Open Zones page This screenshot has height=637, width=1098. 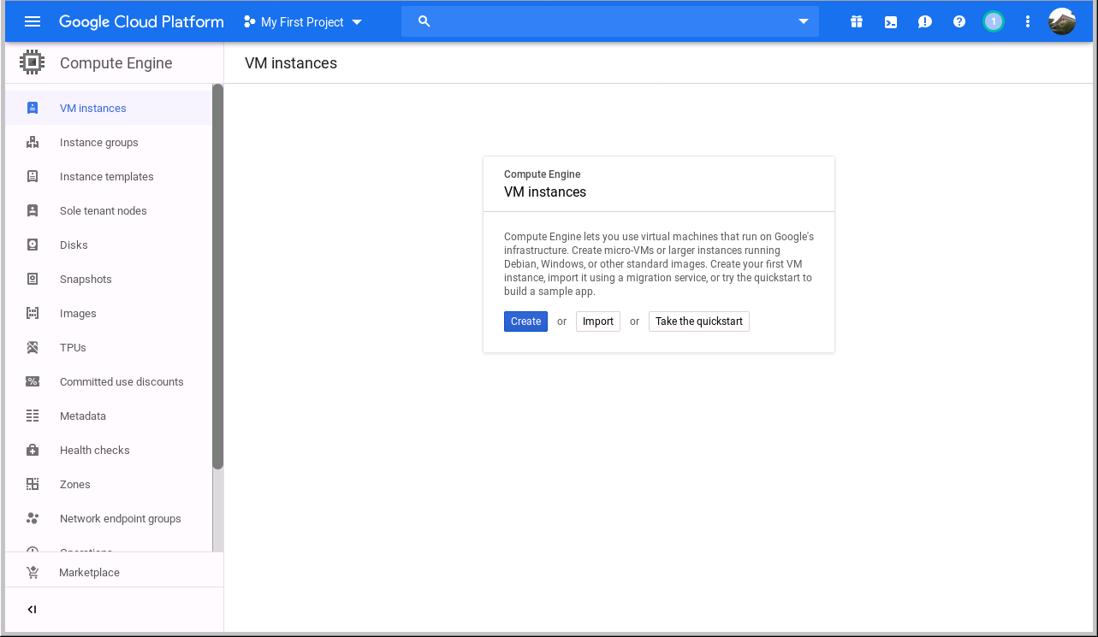(109, 484)
